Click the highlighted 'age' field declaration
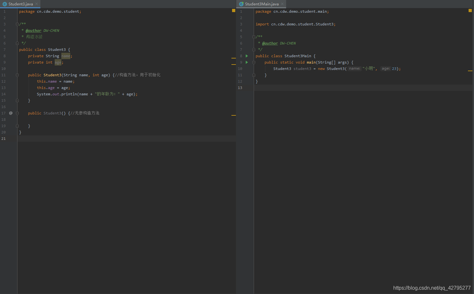The image size is (474, 294). pos(58,62)
